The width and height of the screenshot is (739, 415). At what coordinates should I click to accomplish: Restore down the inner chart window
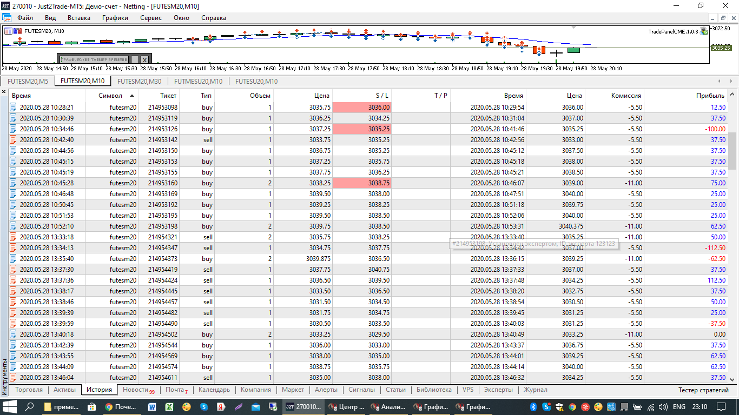[x=723, y=18]
